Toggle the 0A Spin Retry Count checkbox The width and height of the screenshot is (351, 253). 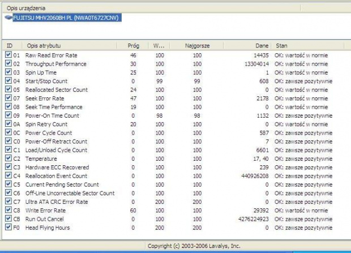click(8, 123)
